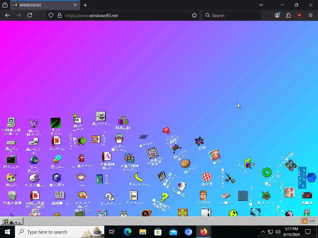The width and height of the screenshot is (318, 238).
Task: Open a new browser tab
Action: click(85, 5)
